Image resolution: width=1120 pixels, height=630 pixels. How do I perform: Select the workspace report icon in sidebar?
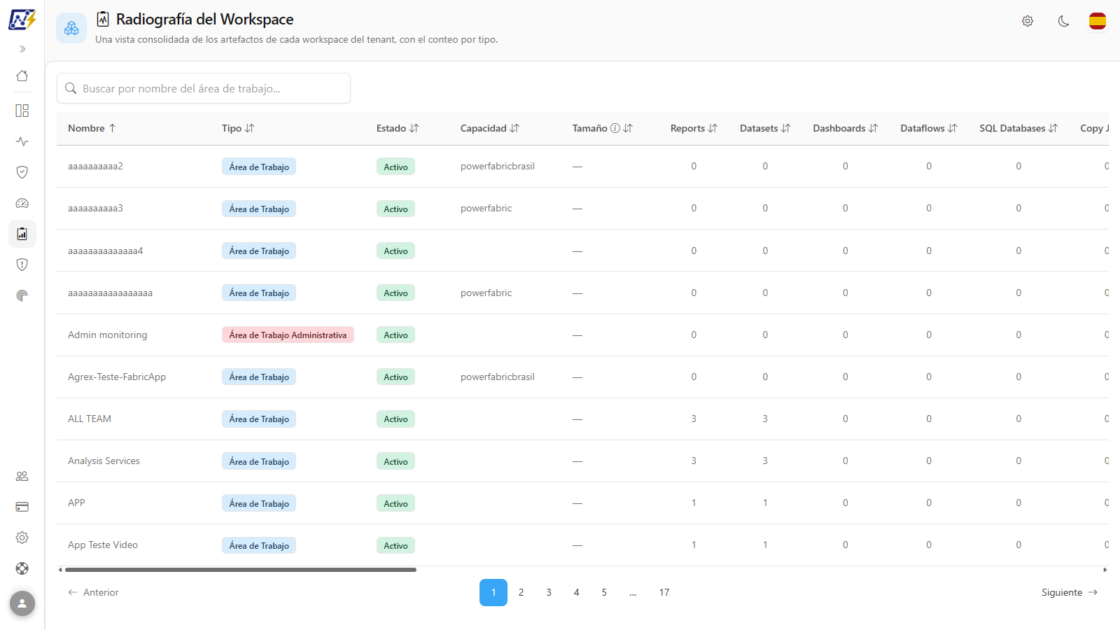coord(22,234)
